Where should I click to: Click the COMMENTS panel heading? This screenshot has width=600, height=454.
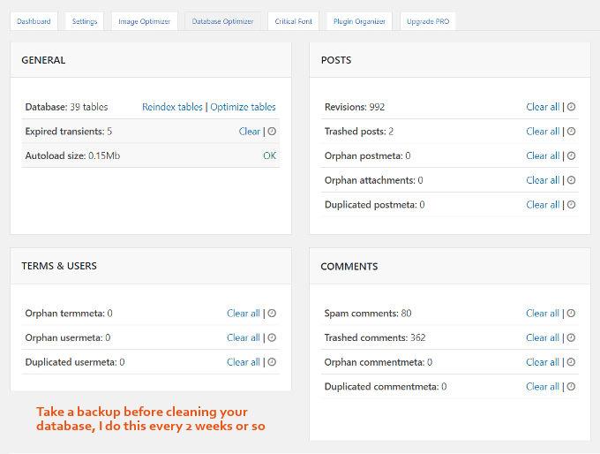click(x=349, y=266)
